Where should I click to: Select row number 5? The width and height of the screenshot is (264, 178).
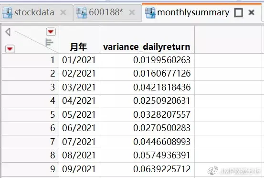click(30, 114)
